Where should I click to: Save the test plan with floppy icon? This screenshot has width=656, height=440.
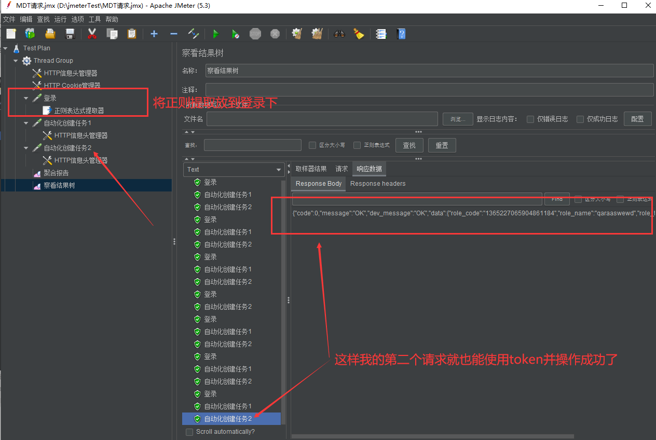point(70,34)
